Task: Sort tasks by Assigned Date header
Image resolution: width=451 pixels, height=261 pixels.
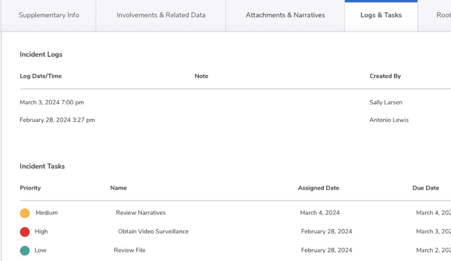Action: click(318, 188)
